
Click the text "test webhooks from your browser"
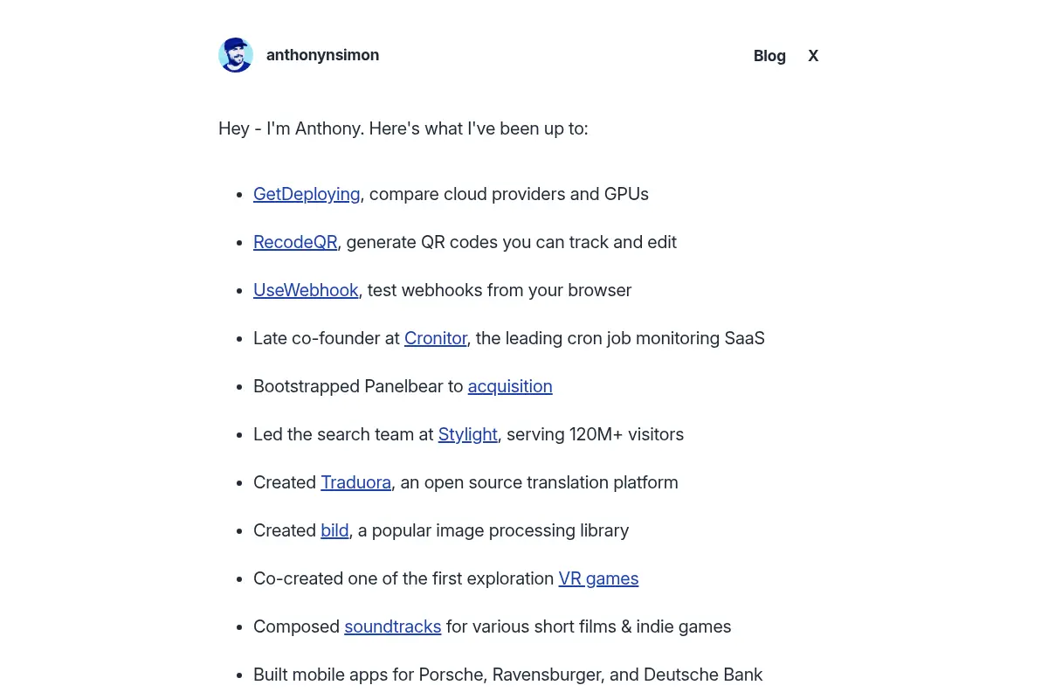point(500,290)
